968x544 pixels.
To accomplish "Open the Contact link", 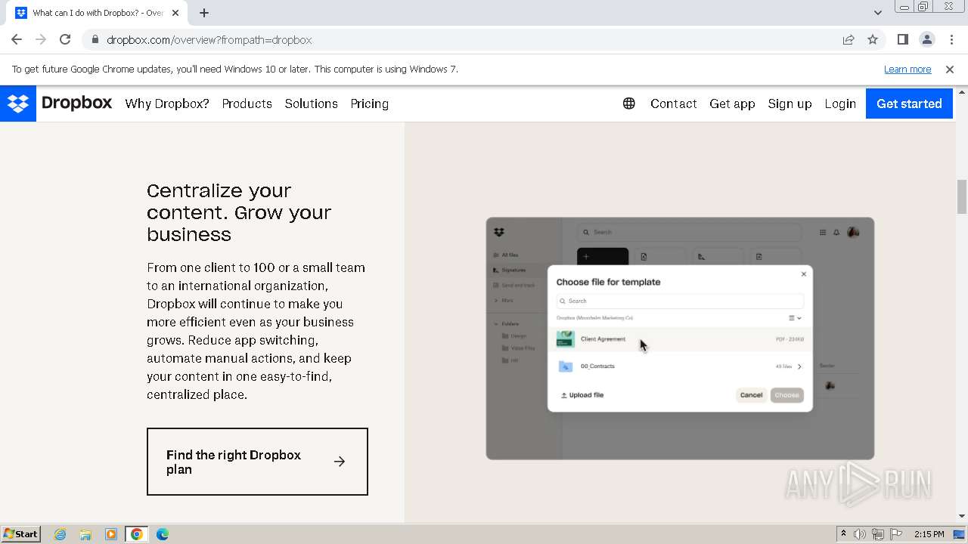I will tap(674, 104).
